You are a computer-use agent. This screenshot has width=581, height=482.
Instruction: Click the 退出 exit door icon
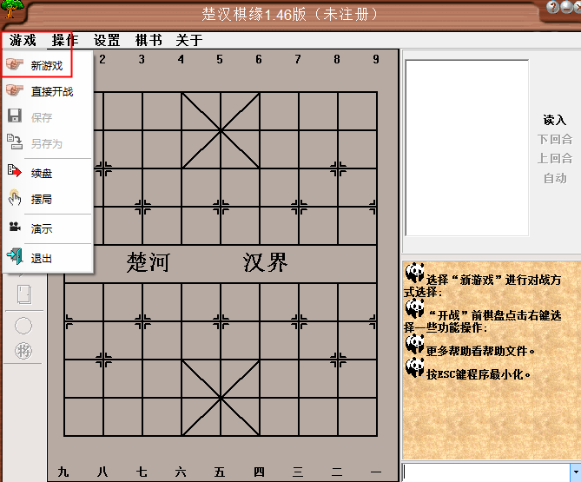pos(15,256)
